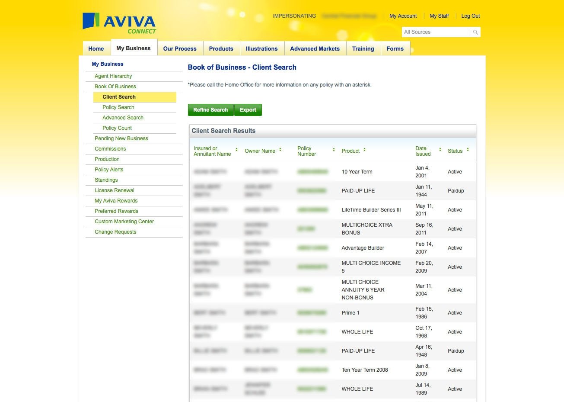The image size is (564, 402).
Task: Select the My Business tab
Action: click(134, 48)
